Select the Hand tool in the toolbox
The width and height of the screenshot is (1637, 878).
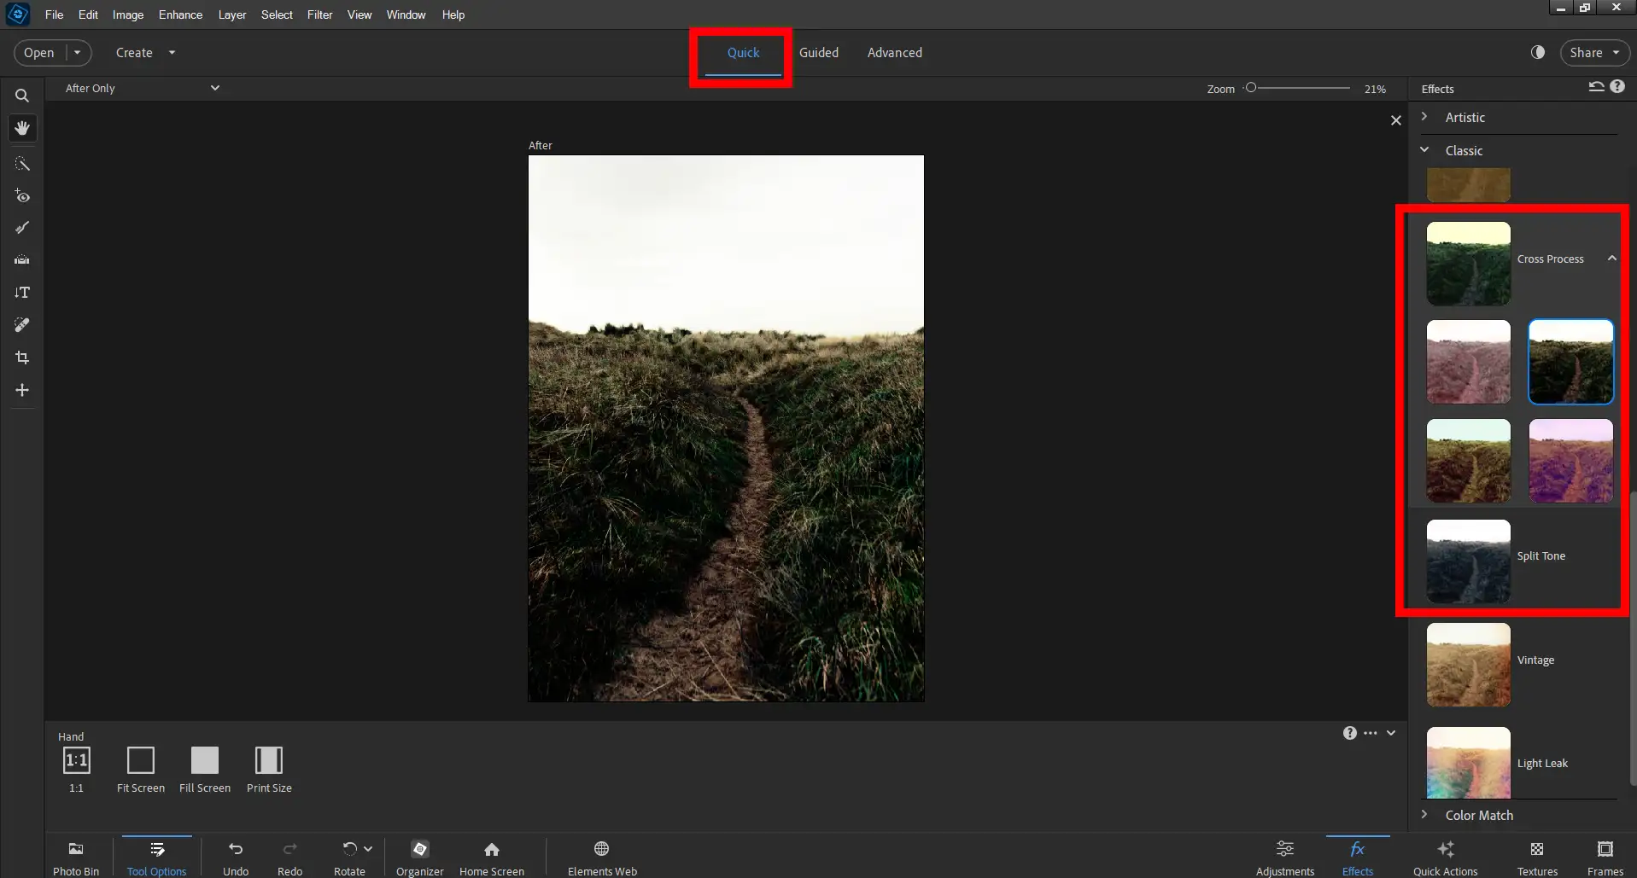[22, 128]
